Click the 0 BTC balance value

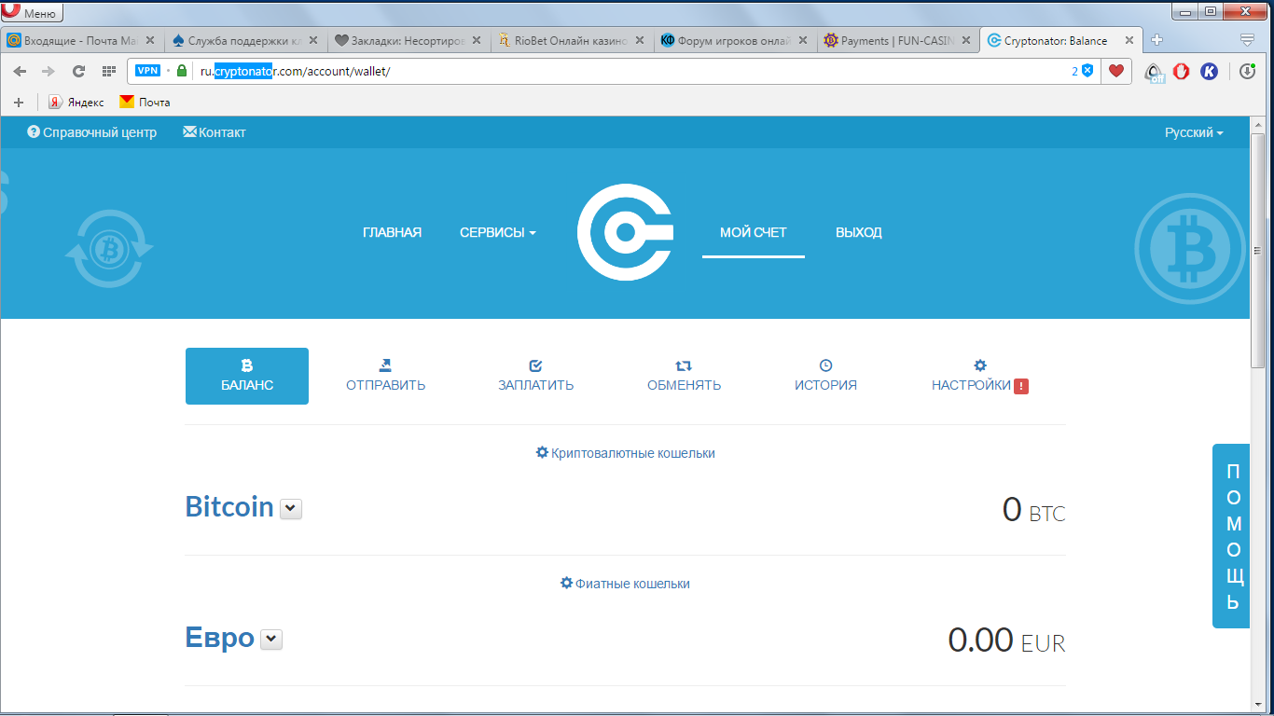tap(1033, 510)
